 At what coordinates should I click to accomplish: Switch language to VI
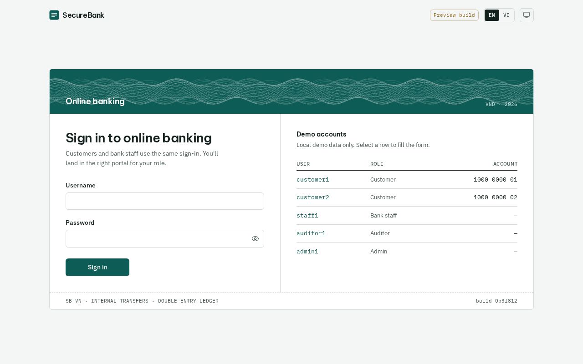(x=506, y=15)
